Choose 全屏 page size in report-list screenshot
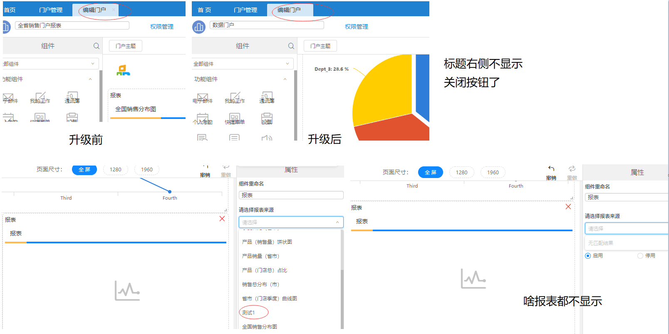Screen dimensions: 669x334 point(84,169)
